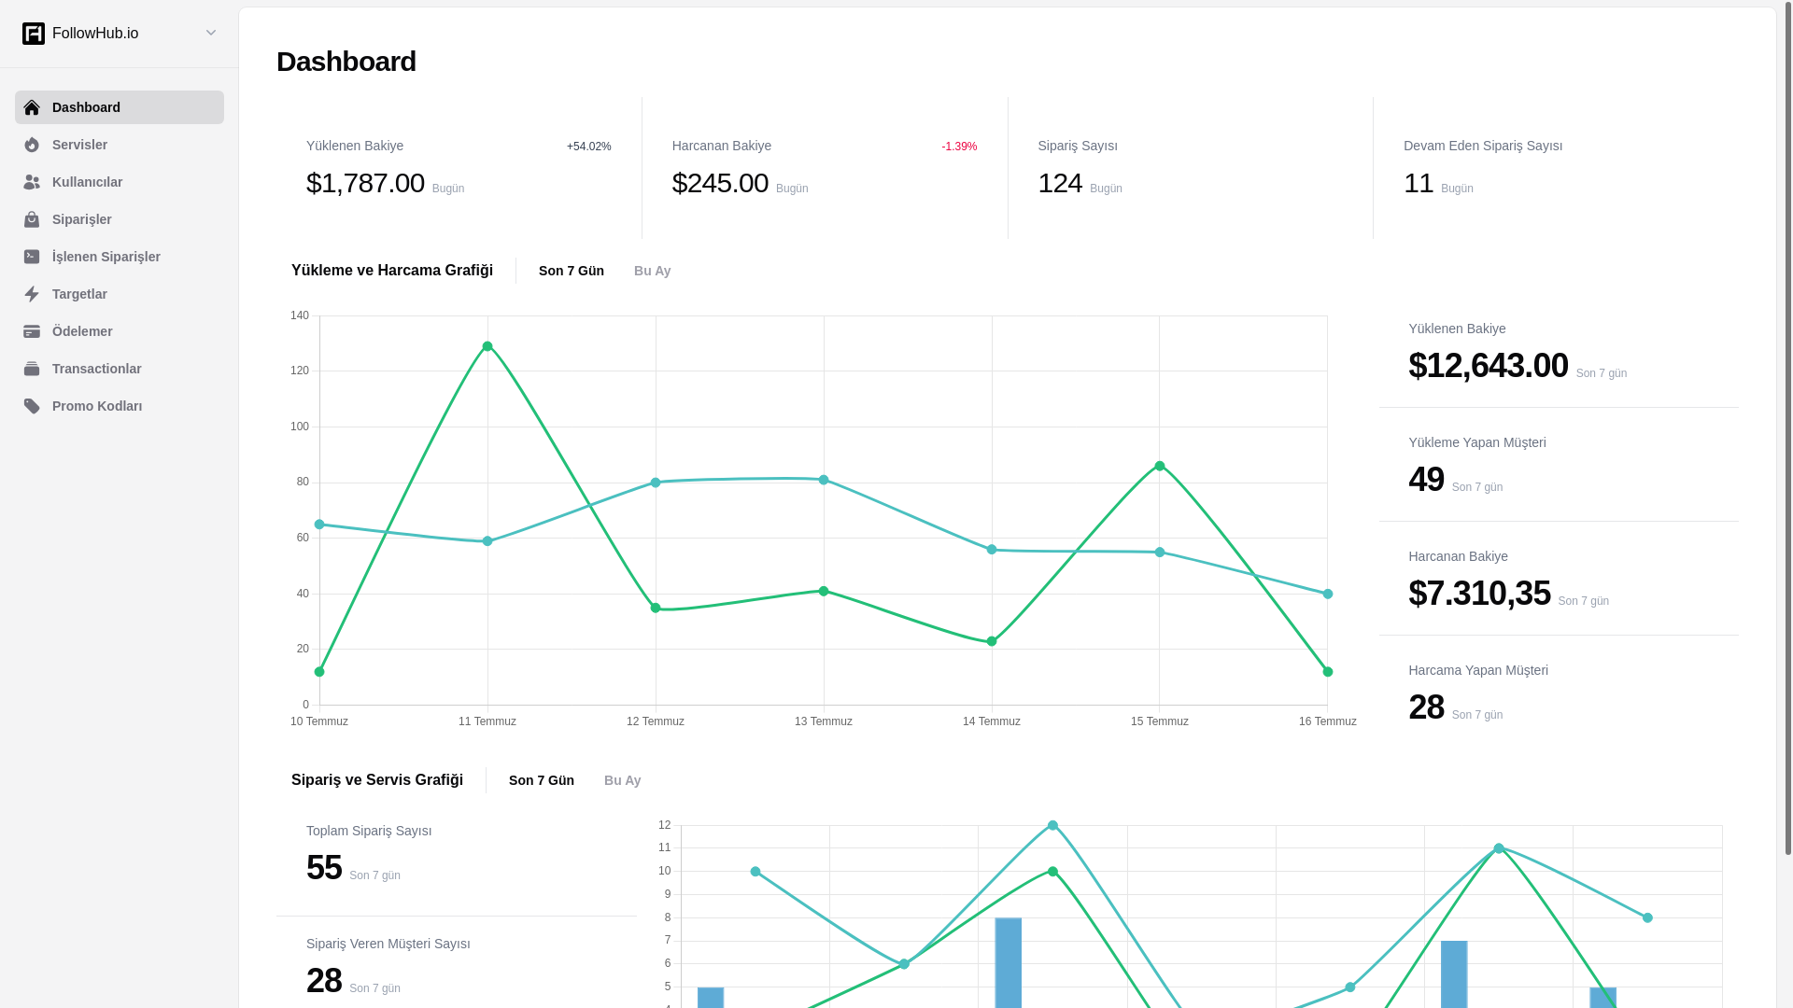This screenshot has width=1793, height=1008.
Task: Click the page vertical scrollbar
Action: click(1787, 429)
